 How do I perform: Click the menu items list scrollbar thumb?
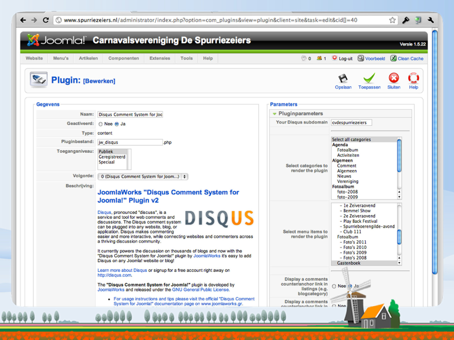[x=399, y=237]
